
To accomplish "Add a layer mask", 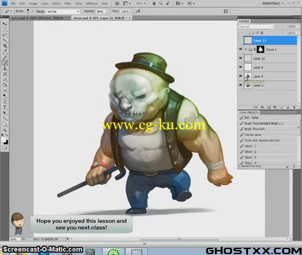I will tap(269, 107).
